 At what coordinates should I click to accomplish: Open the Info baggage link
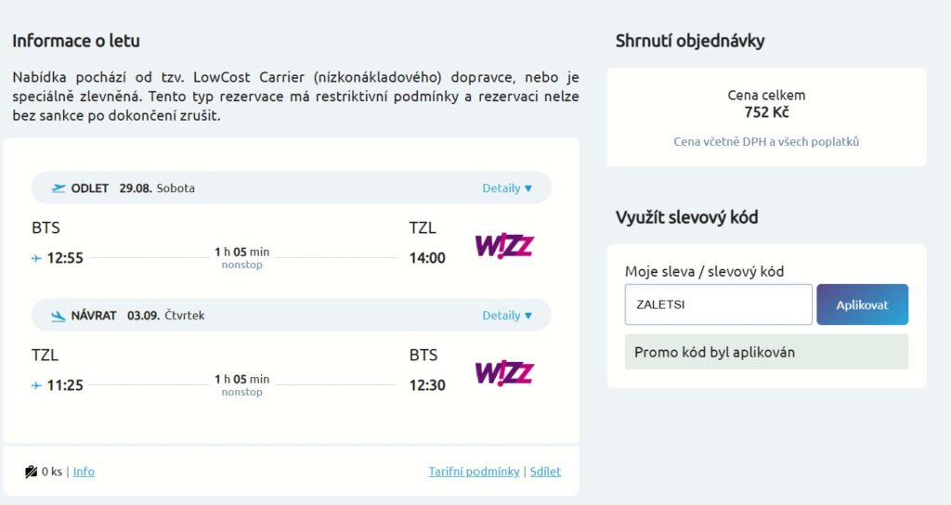(84, 472)
